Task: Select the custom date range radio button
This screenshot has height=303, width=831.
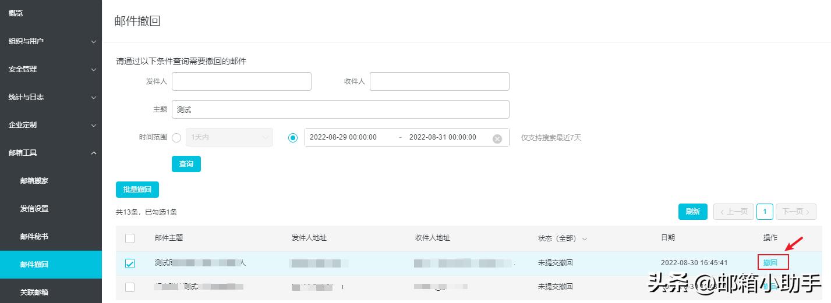Action: tap(293, 138)
